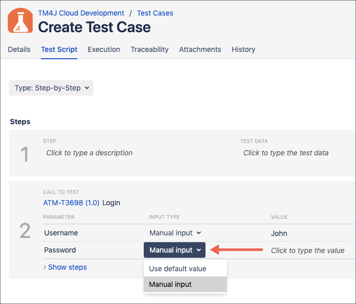Choose Manual input from the dropdown list
The image size is (356, 304).
point(170,284)
